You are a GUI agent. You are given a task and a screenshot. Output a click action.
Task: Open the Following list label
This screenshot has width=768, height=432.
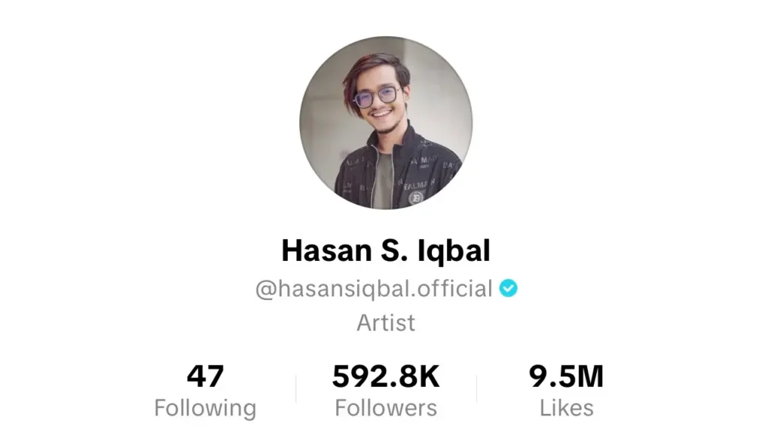[x=205, y=409]
